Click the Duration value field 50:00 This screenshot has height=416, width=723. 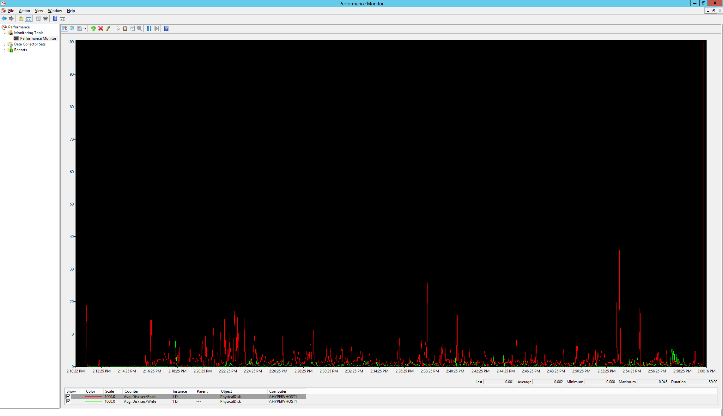(x=702, y=382)
